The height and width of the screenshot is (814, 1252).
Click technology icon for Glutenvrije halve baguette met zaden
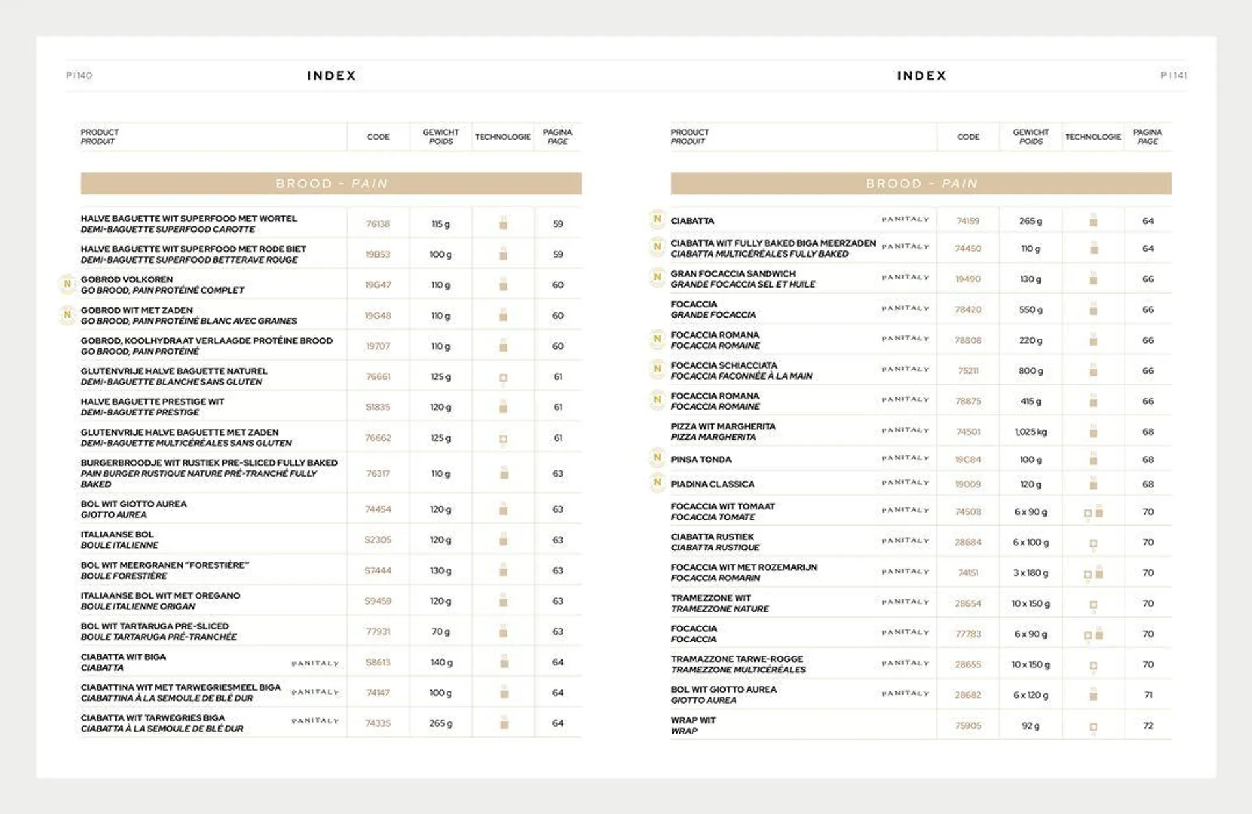(x=503, y=440)
